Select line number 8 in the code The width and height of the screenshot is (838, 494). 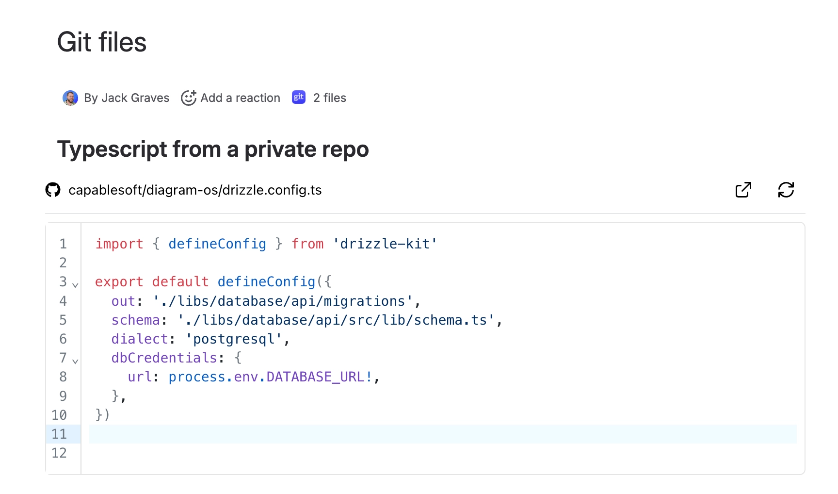pyautogui.click(x=63, y=377)
